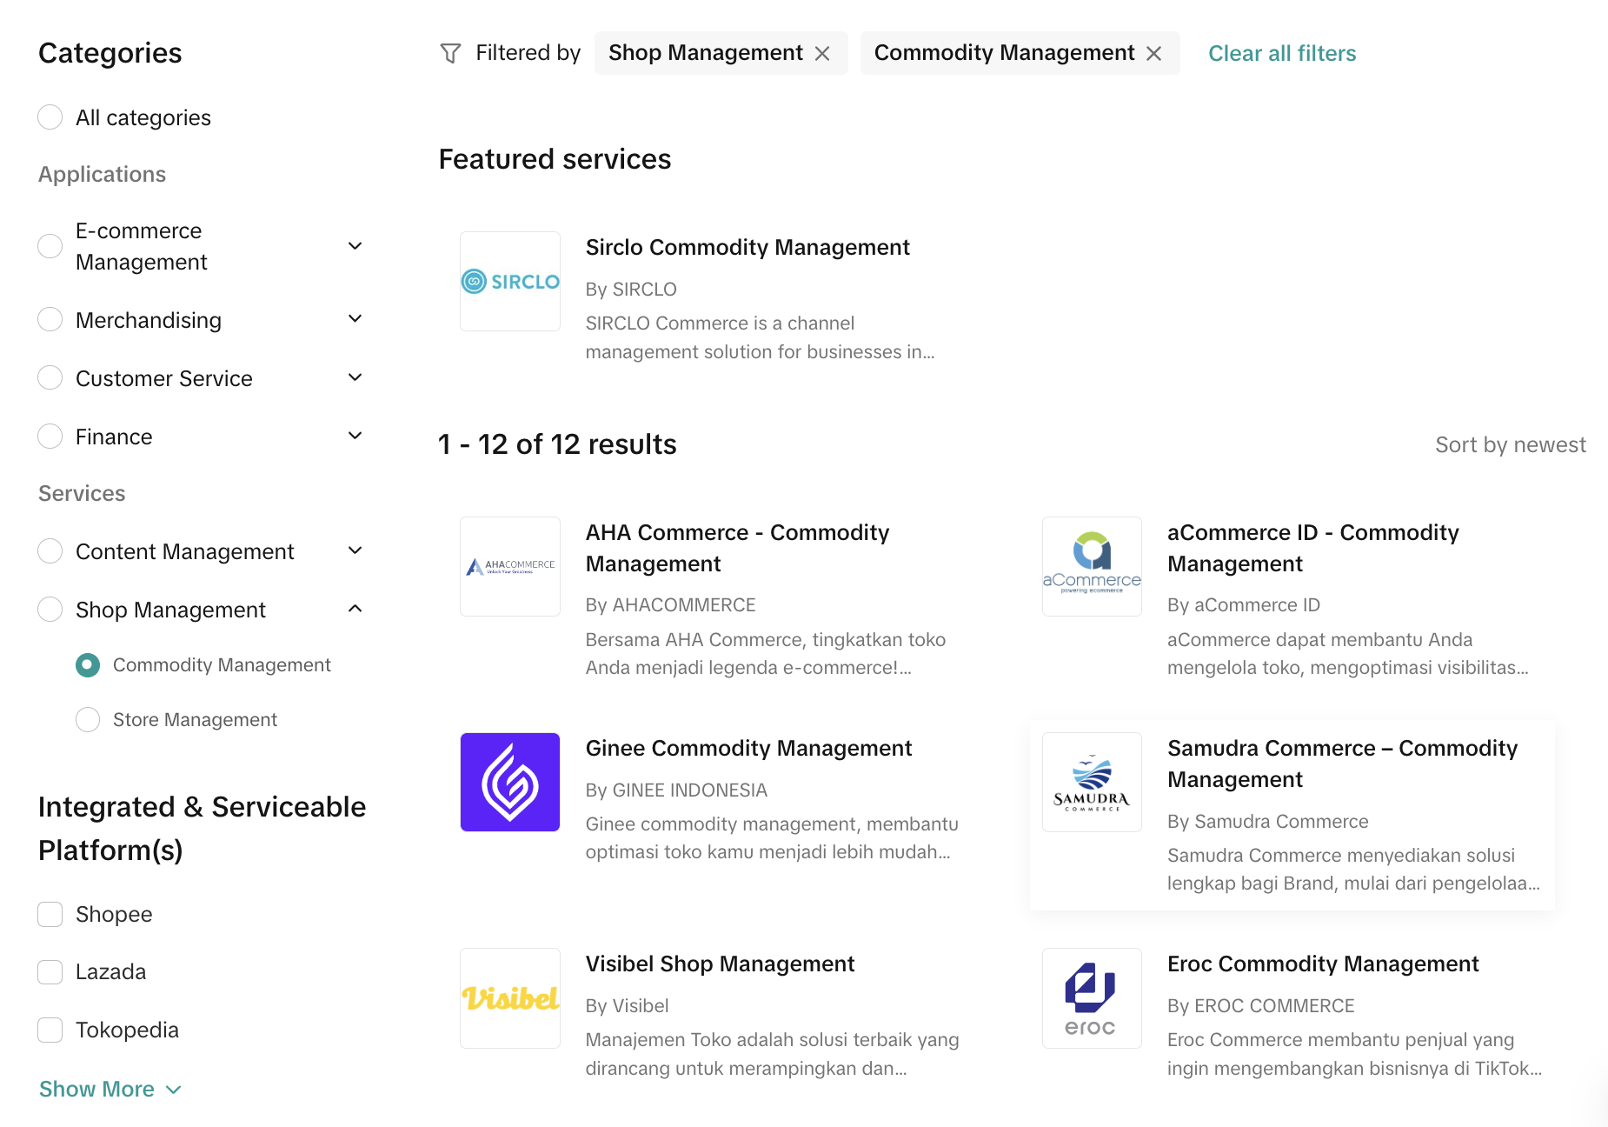This screenshot has height=1127, width=1608.
Task: Click the Sirclo description starting 'SIRCLO Commerce is'
Action: pyautogui.click(x=761, y=337)
